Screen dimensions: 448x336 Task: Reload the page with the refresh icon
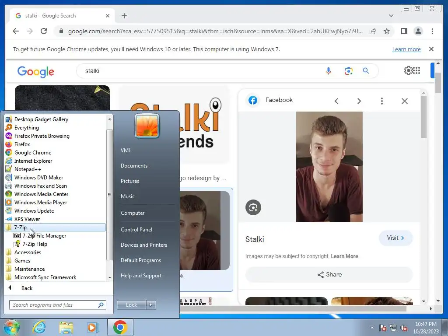pyautogui.click(x=44, y=31)
